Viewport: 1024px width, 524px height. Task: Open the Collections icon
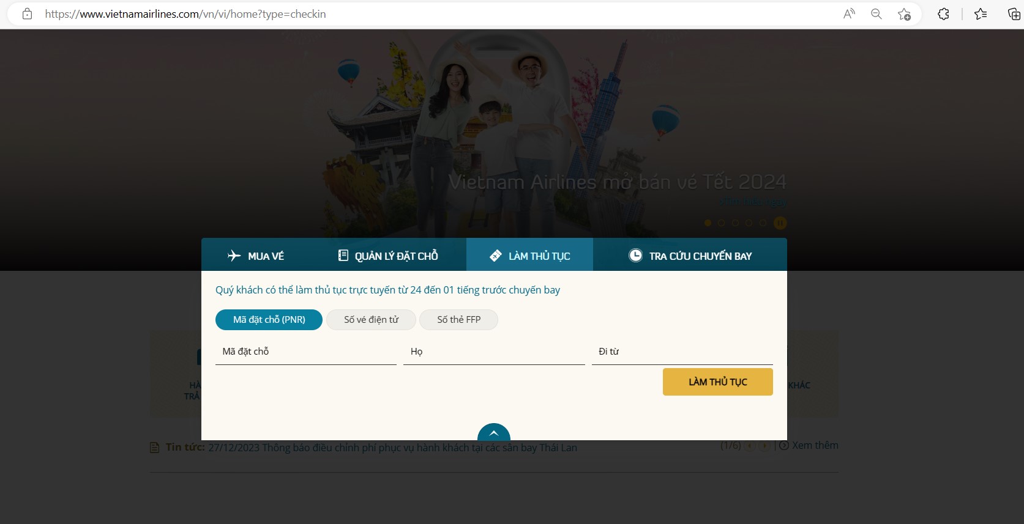click(x=1014, y=14)
